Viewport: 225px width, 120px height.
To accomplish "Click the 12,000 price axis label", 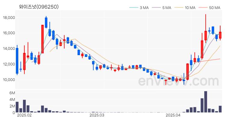I will pyautogui.click(x=9, y=64).
